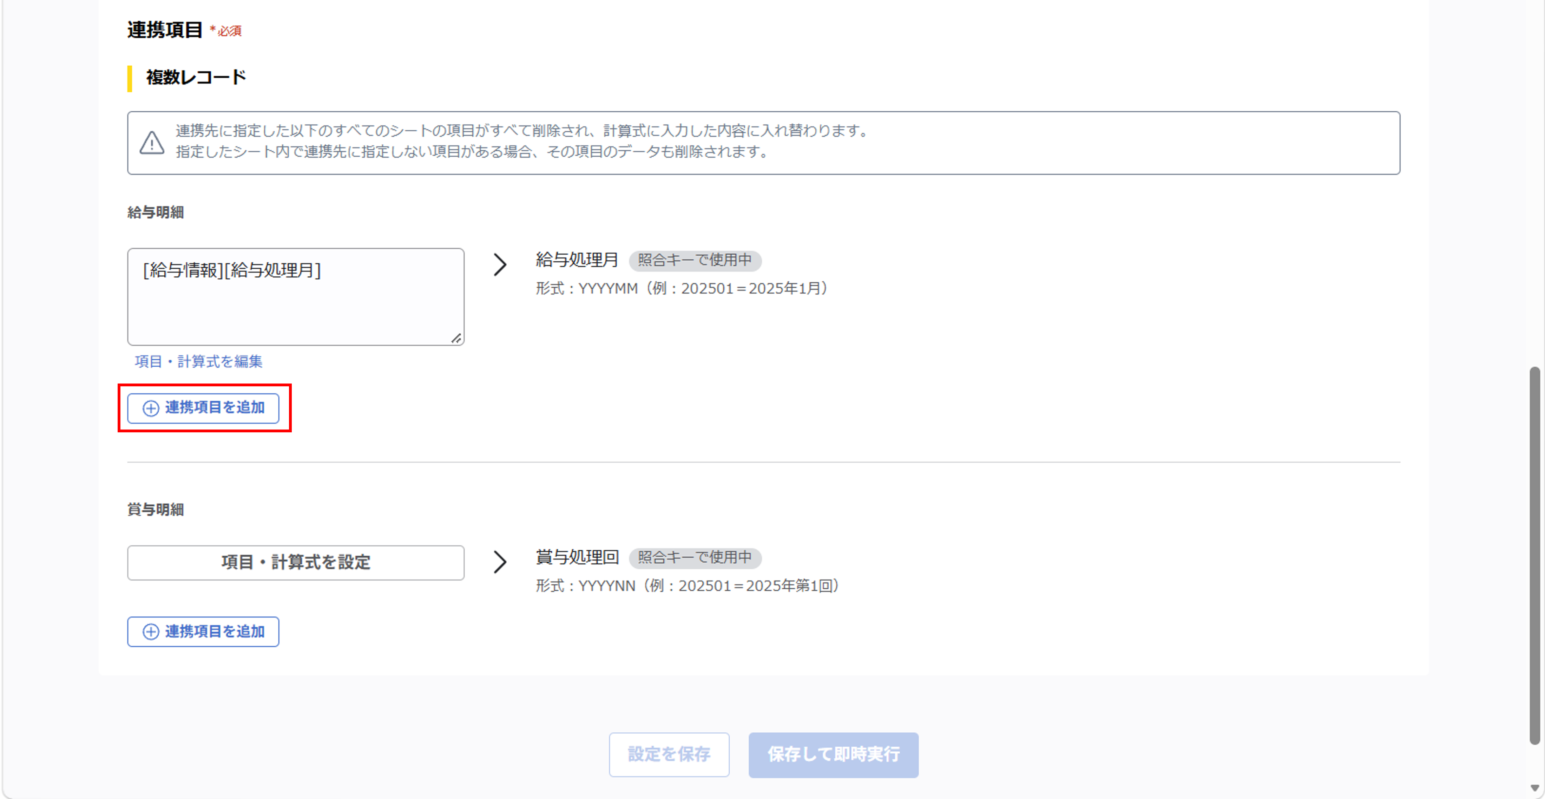The height and width of the screenshot is (799, 1545).
Task: Click the 形式:YYYYNN format description text
Action: (x=687, y=586)
